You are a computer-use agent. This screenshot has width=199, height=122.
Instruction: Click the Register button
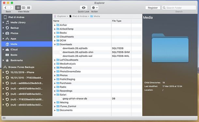tap(153, 8)
